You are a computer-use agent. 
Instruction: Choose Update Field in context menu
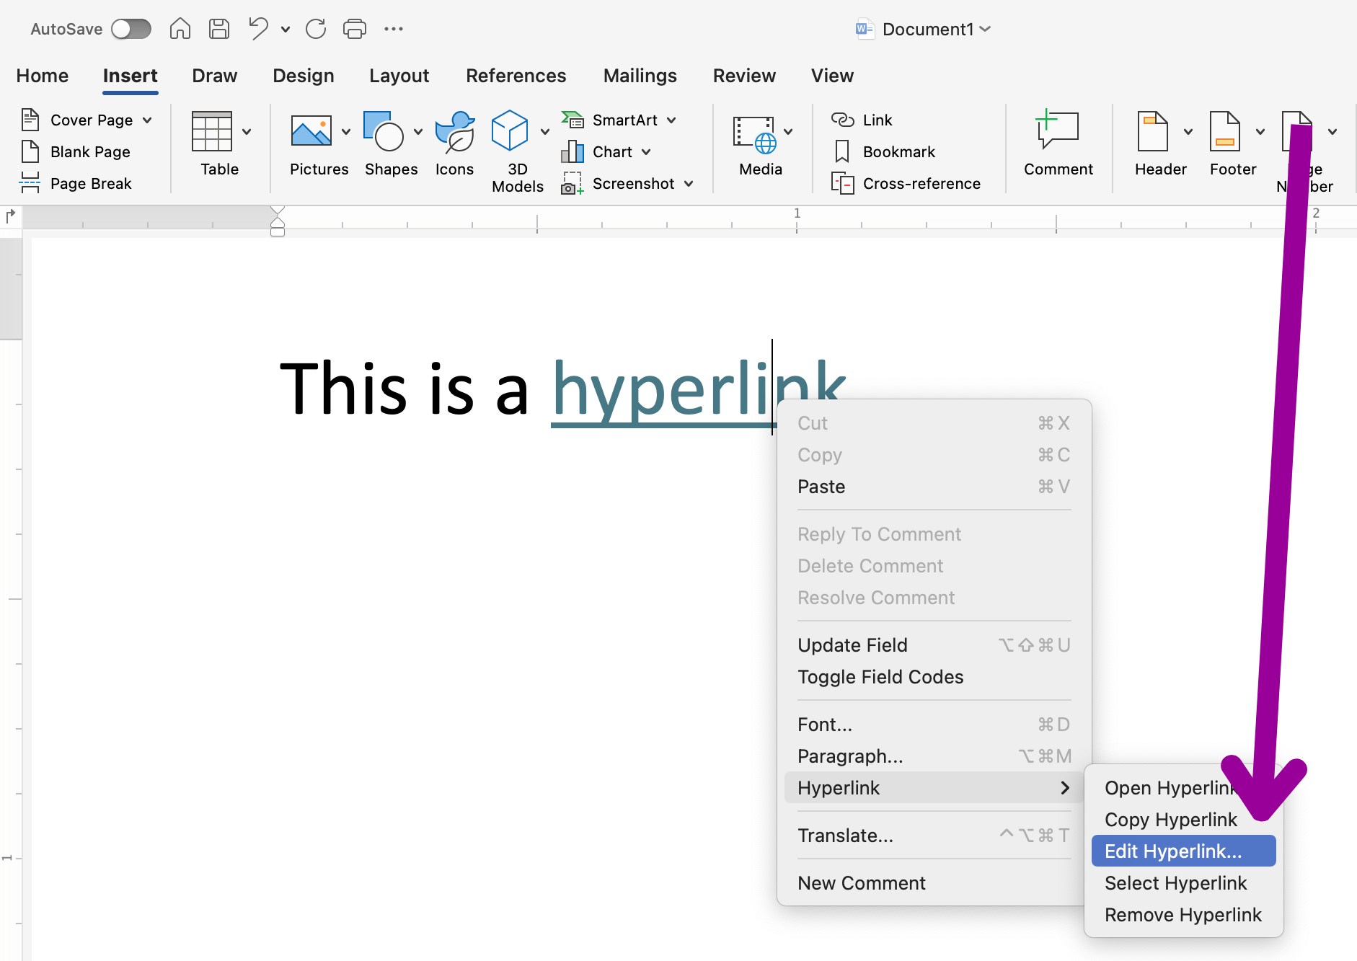click(x=934, y=645)
